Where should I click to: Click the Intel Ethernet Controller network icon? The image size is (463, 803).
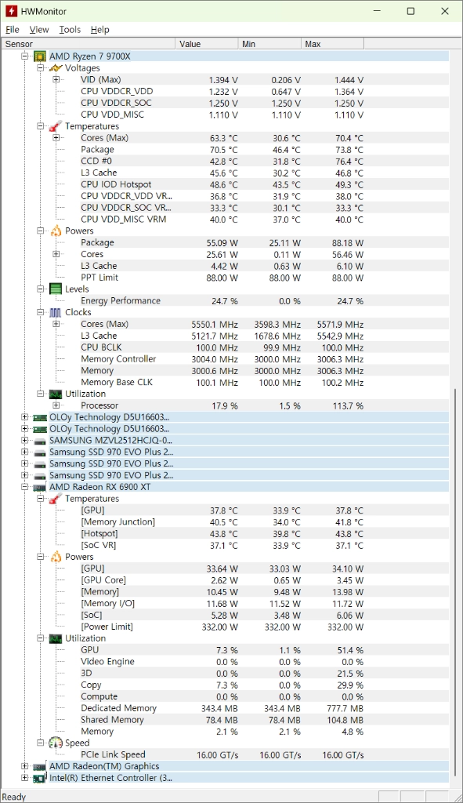pyautogui.click(x=40, y=779)
